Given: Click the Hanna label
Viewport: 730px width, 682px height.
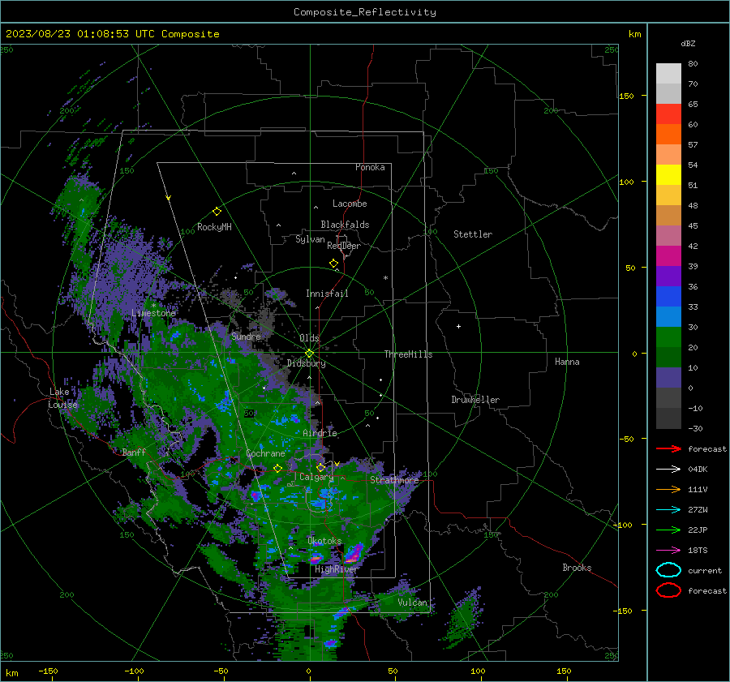Looking at the screenshot, I should 567,362.
